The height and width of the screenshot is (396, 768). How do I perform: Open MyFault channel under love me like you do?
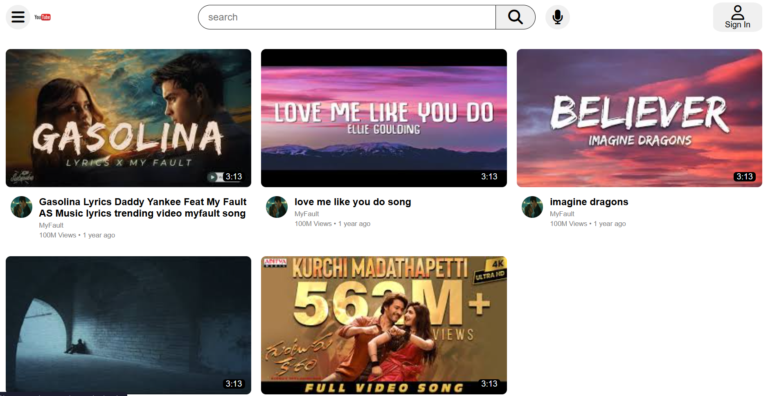coord(306,214)
